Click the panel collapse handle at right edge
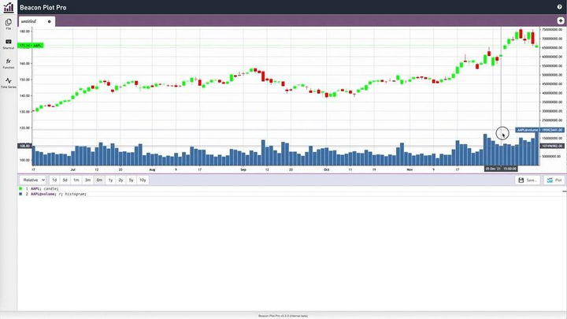Screen dimensions: 567x319 point(565,191)
